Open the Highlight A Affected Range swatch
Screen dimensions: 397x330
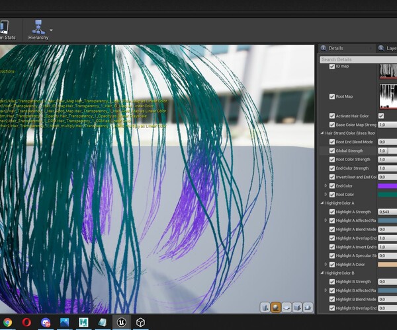(x=387, y=220)
